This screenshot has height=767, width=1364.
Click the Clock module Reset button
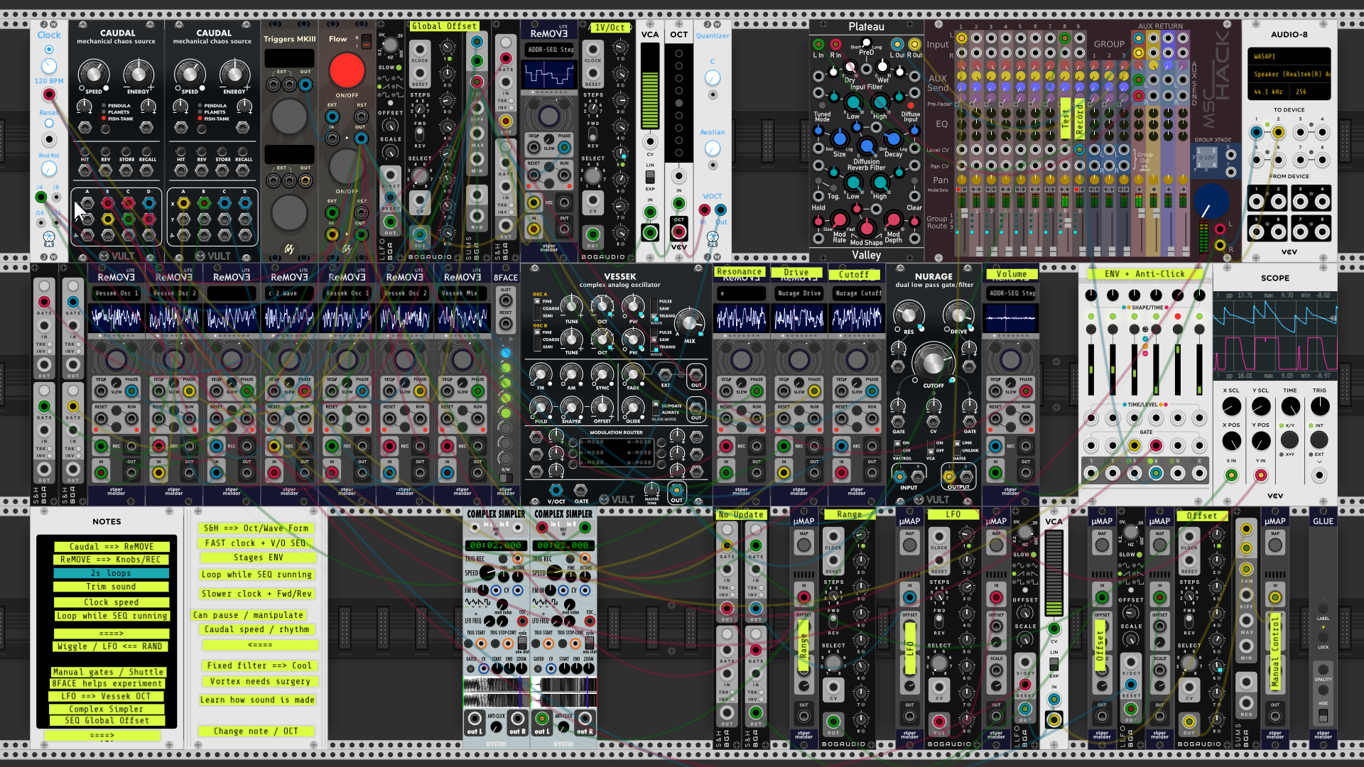(x=49, y=124)
